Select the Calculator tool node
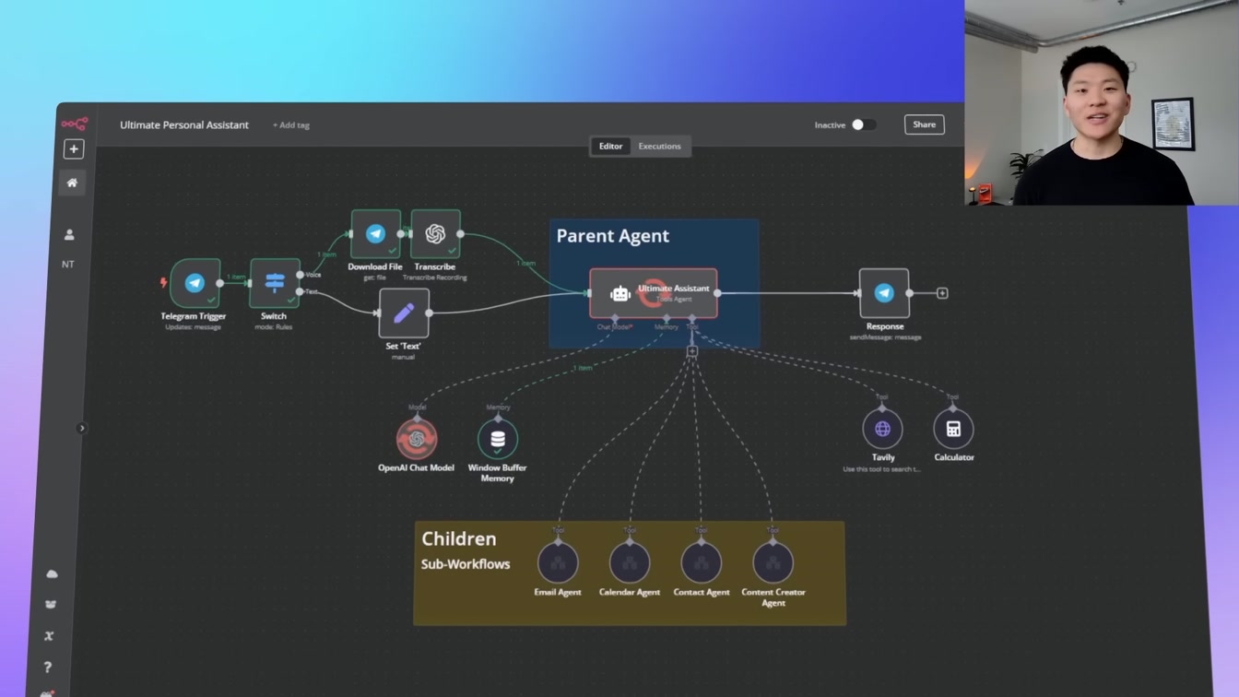1239x697 pixels. tap(953, 429)
